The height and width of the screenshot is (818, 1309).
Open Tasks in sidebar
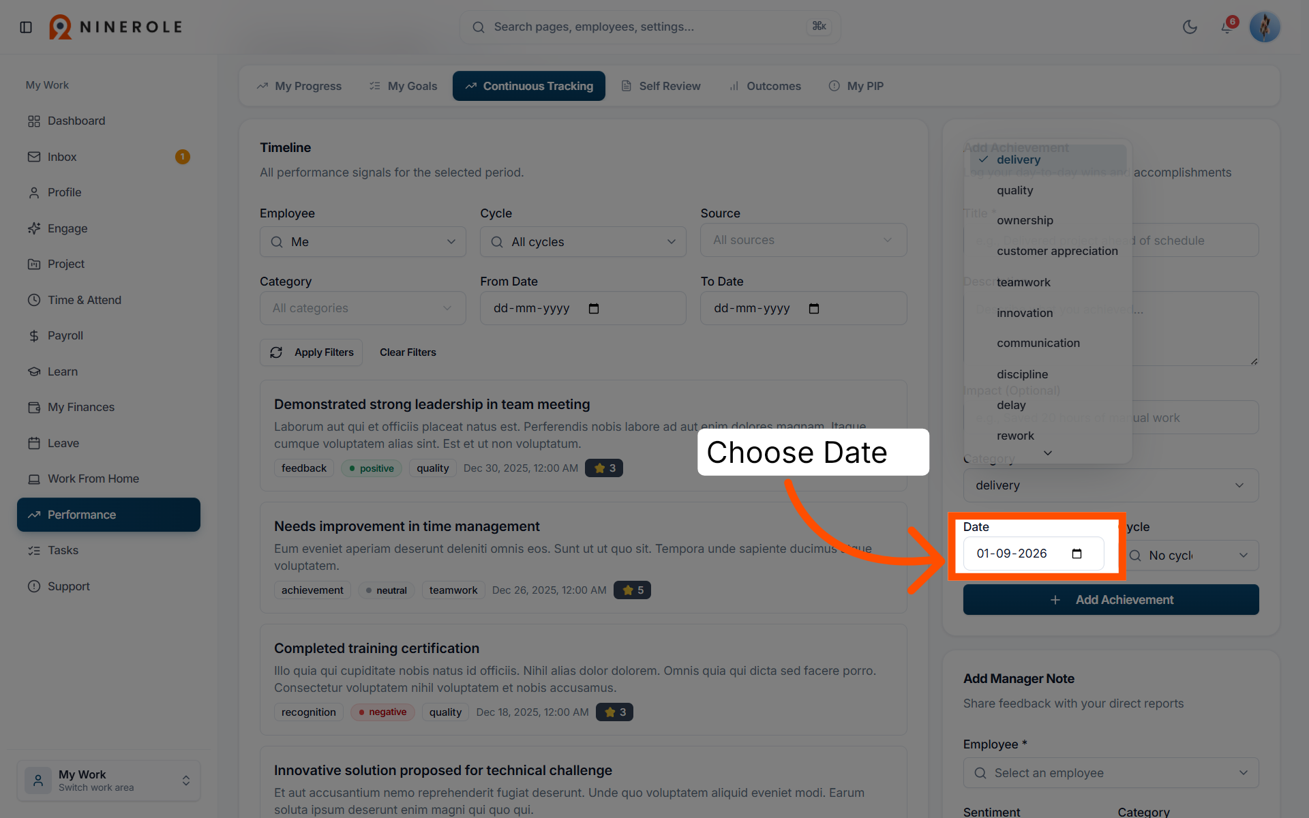pyautogui.click(x=109, y=550)
